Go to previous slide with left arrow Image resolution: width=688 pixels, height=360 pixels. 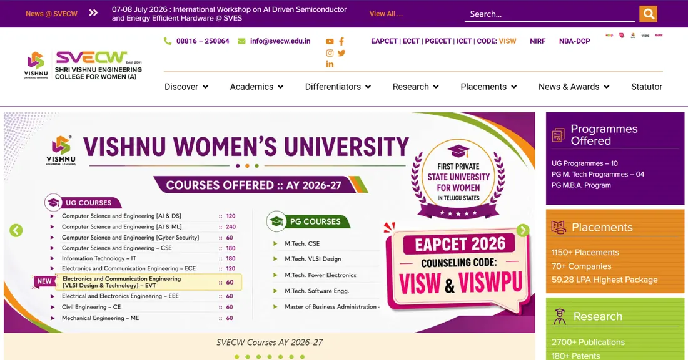[x=16, y=230]
